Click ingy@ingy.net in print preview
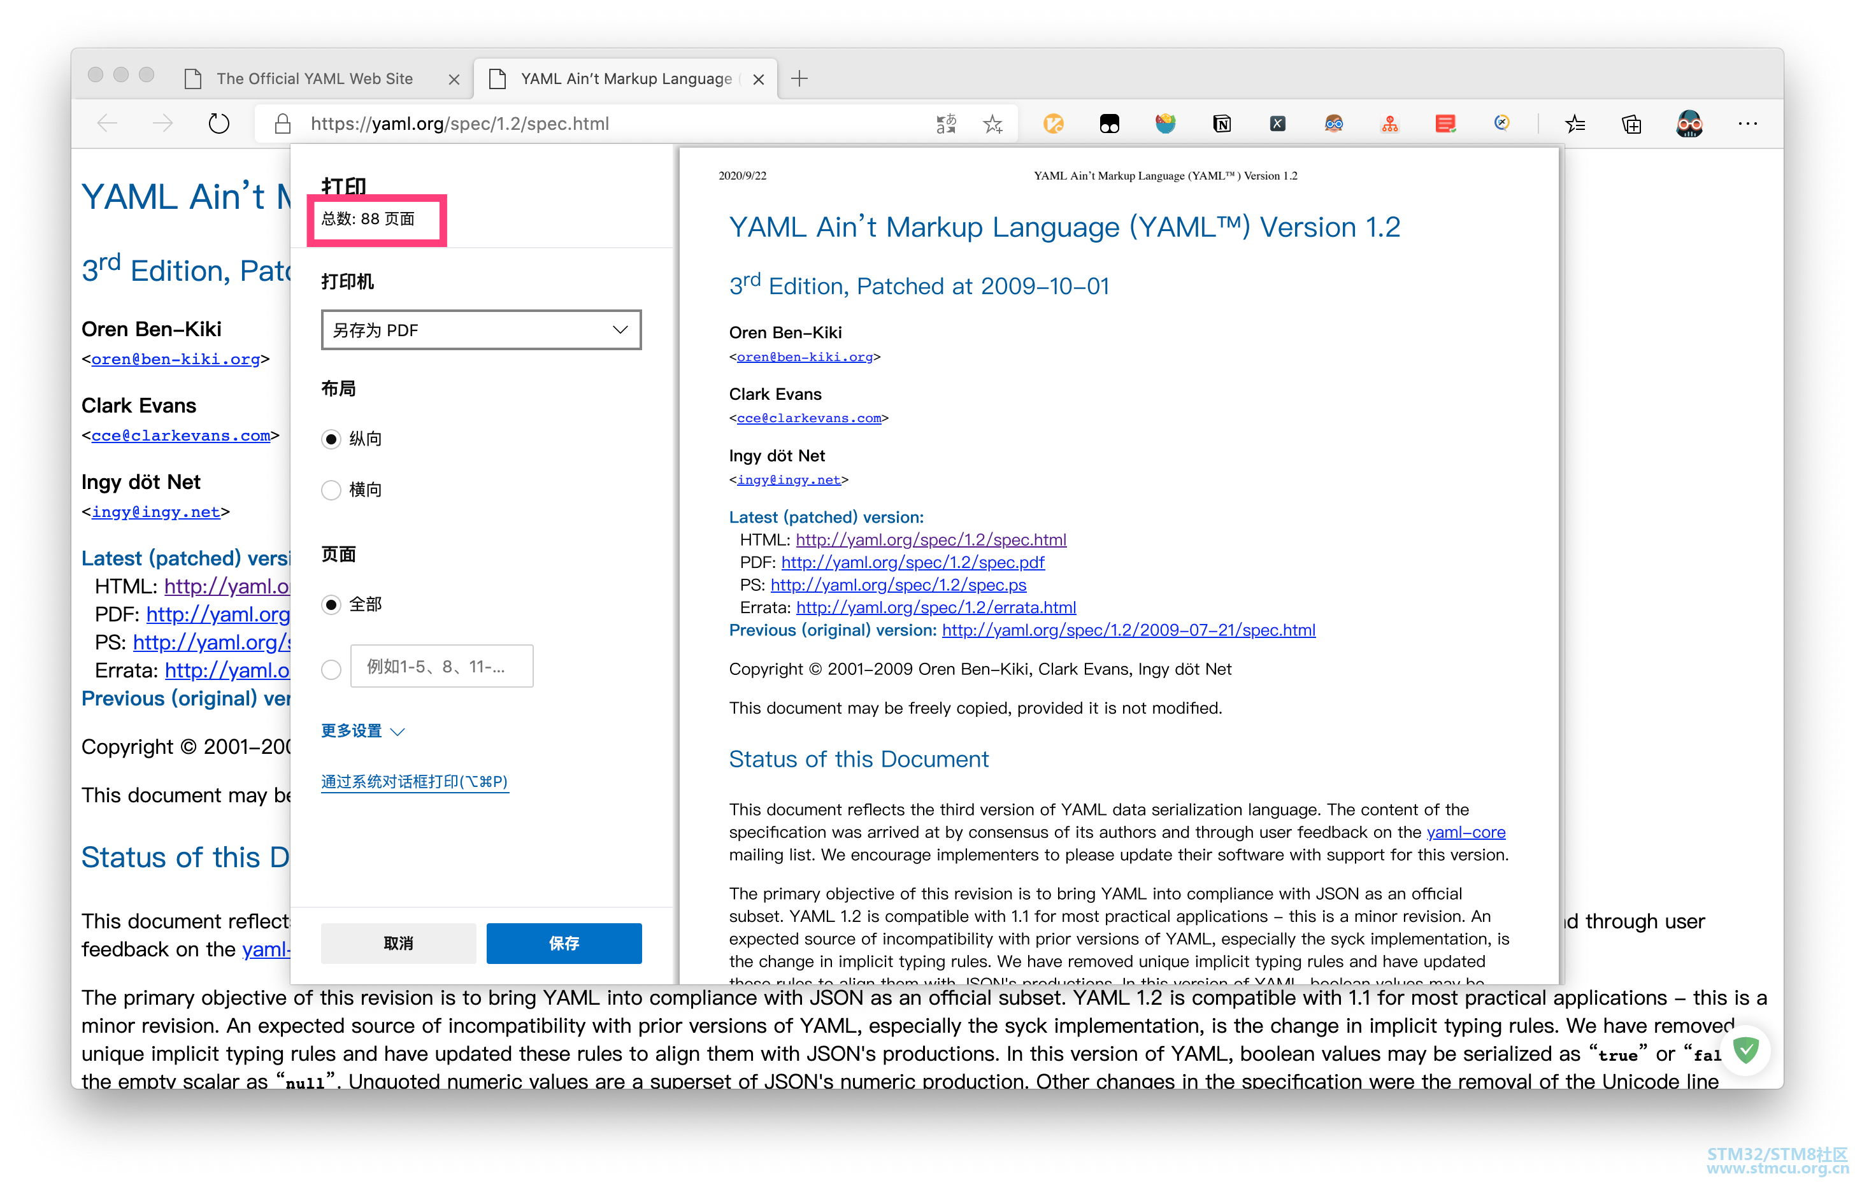This screenshot has height=1183, width=1855. click(x=789, y=480)
